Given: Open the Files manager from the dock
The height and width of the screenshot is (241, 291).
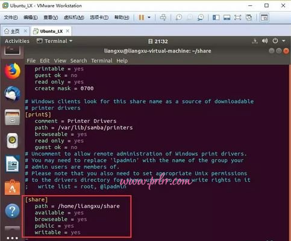Looking at the screenshot, I should 13,117.
